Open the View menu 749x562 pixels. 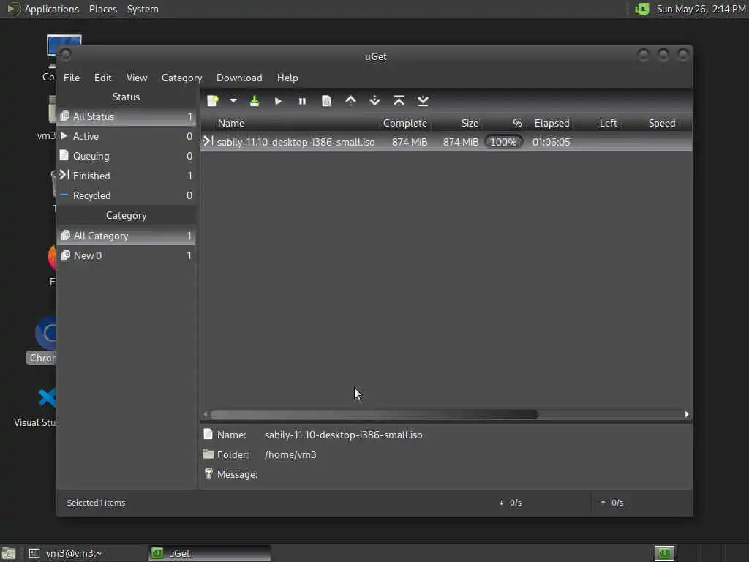pos(137,78)
